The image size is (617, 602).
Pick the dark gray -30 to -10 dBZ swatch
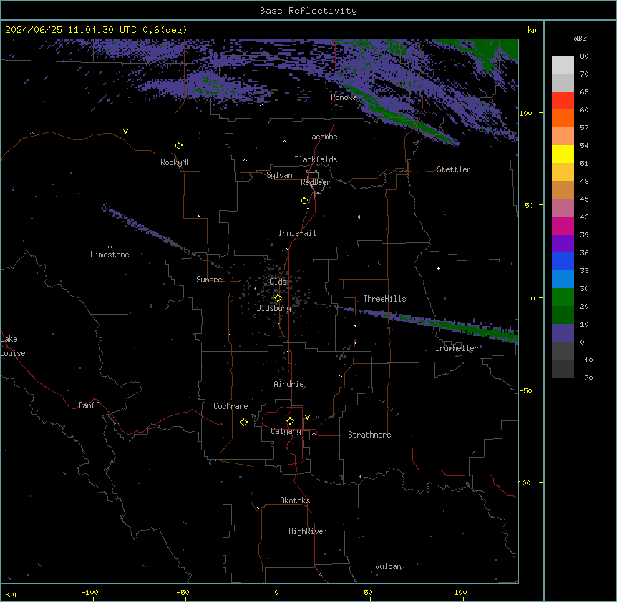point(563,369)
